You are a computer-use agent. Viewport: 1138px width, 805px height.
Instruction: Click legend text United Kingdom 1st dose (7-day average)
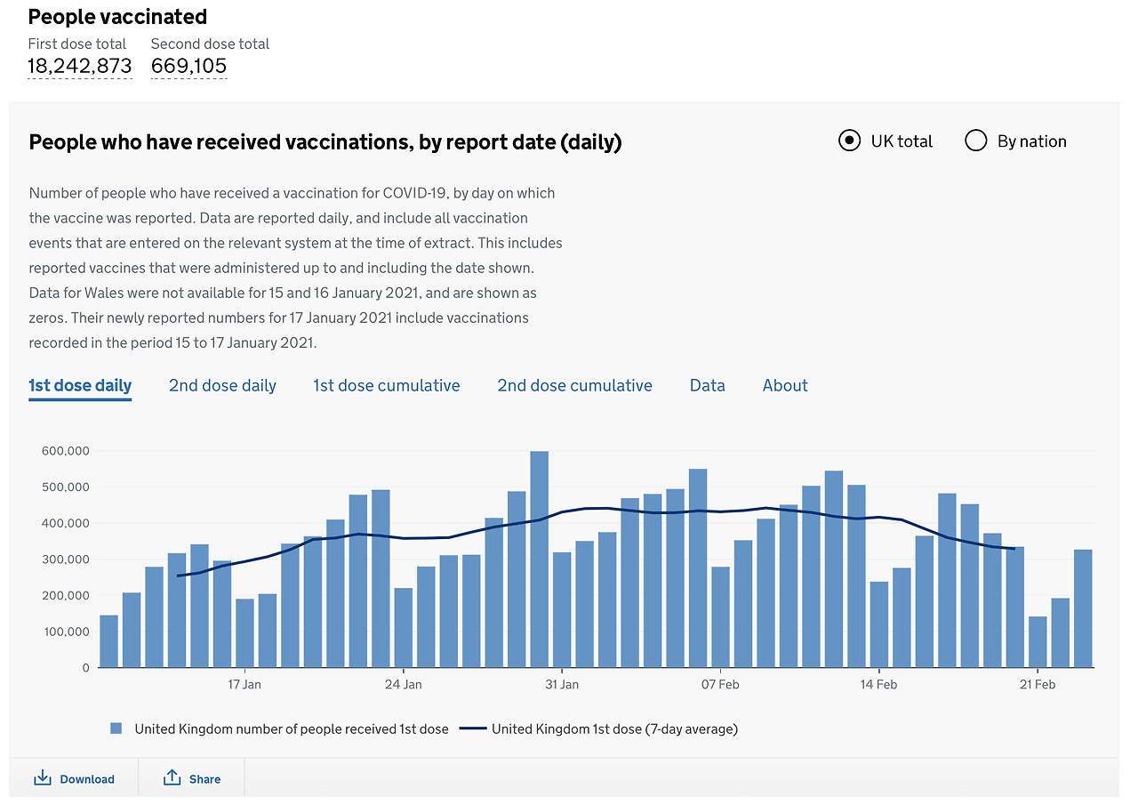pyautogui.click(x=614, y=729)
